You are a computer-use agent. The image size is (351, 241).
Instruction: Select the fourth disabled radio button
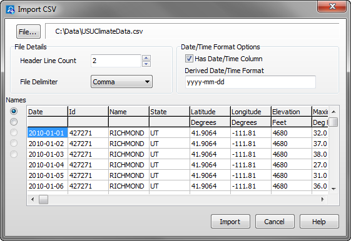click(14, 143)
